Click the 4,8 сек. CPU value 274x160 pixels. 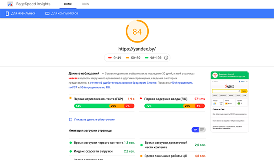pos(200,156)
